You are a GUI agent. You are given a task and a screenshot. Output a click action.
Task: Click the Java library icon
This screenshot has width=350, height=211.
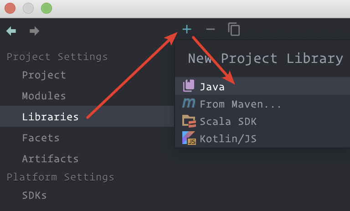[x=189, y=86]
